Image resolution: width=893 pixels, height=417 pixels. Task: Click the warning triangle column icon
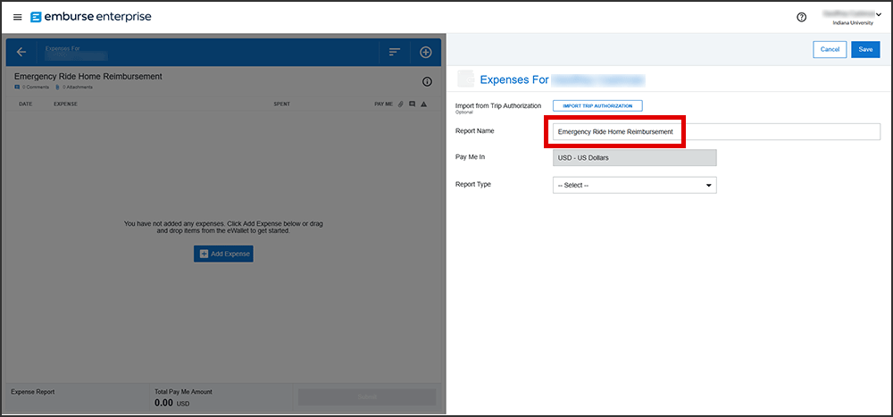click(x=423, y=104)
